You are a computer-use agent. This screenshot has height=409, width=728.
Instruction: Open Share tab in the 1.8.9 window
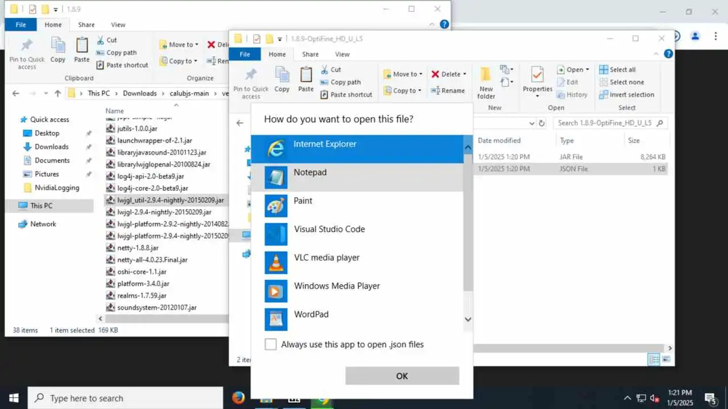point(86,24)
